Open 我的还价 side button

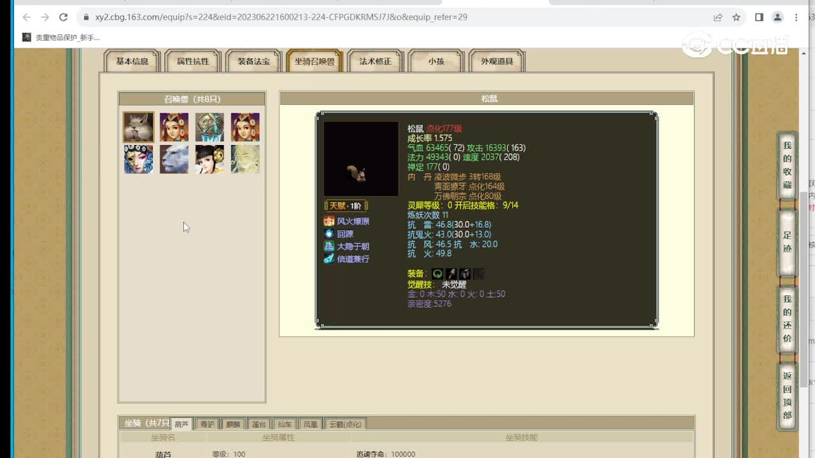pos(788,319)
